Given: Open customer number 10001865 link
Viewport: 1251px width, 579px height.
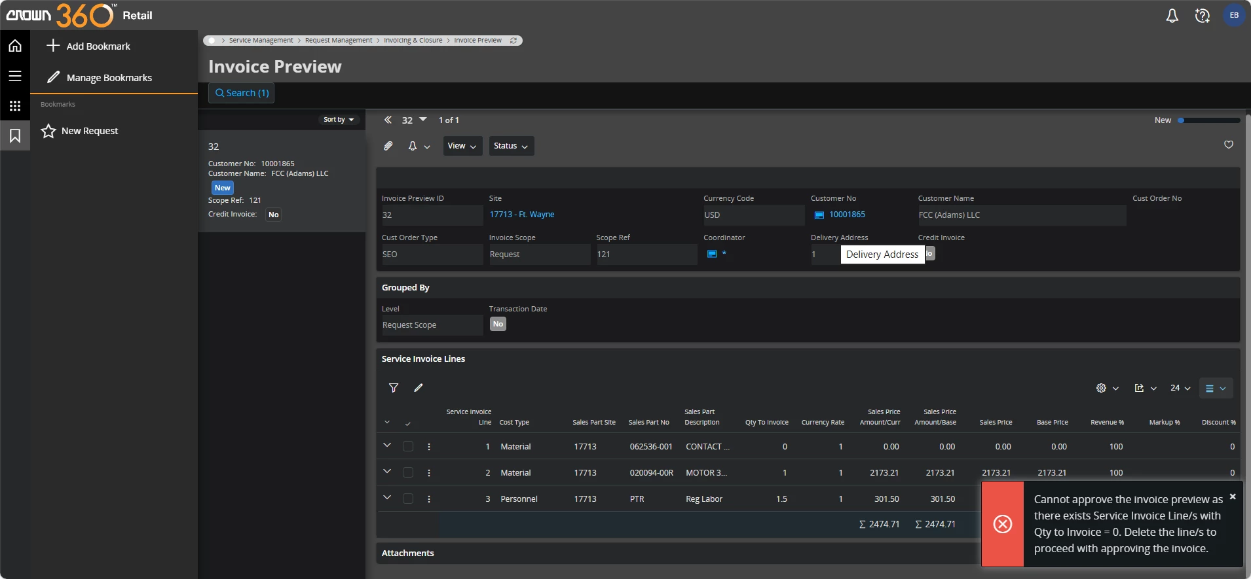Looking at the screenshot, I should pos(847,215).
